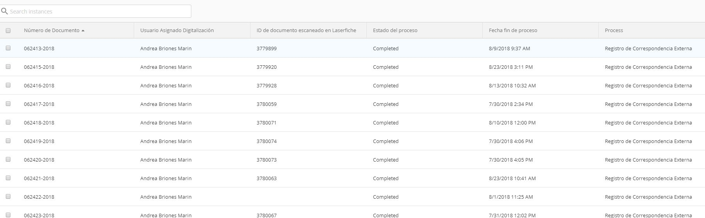
Task: Check the box for document 062413-2018
Action: click(8, 48)
